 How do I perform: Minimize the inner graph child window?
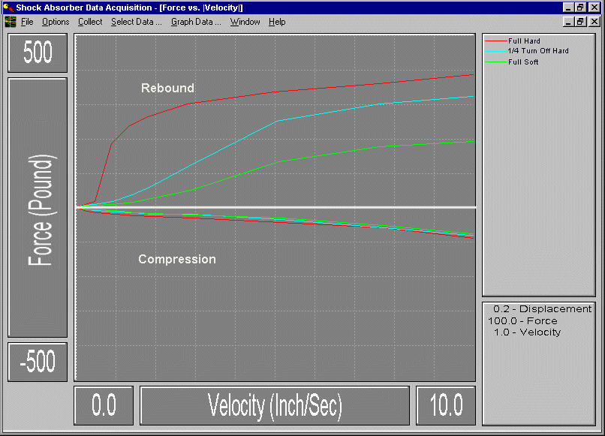pyautogui.click(x=569, y=22)
